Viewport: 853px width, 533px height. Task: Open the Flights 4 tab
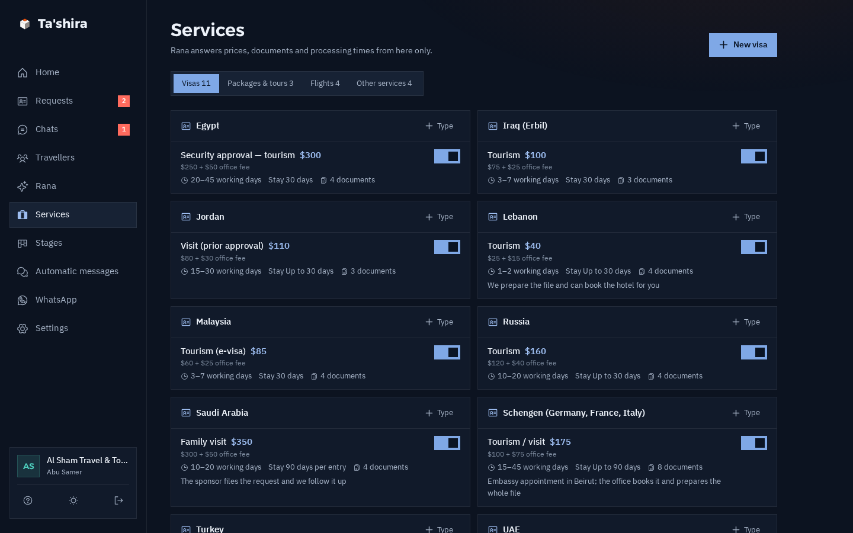click(x=325, y=84)
